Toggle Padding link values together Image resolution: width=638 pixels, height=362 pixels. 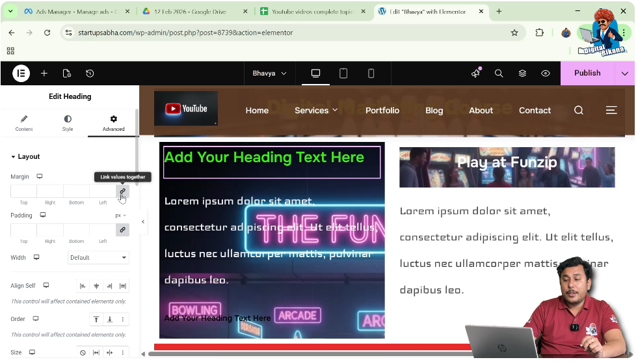click(x=122, y=230)
